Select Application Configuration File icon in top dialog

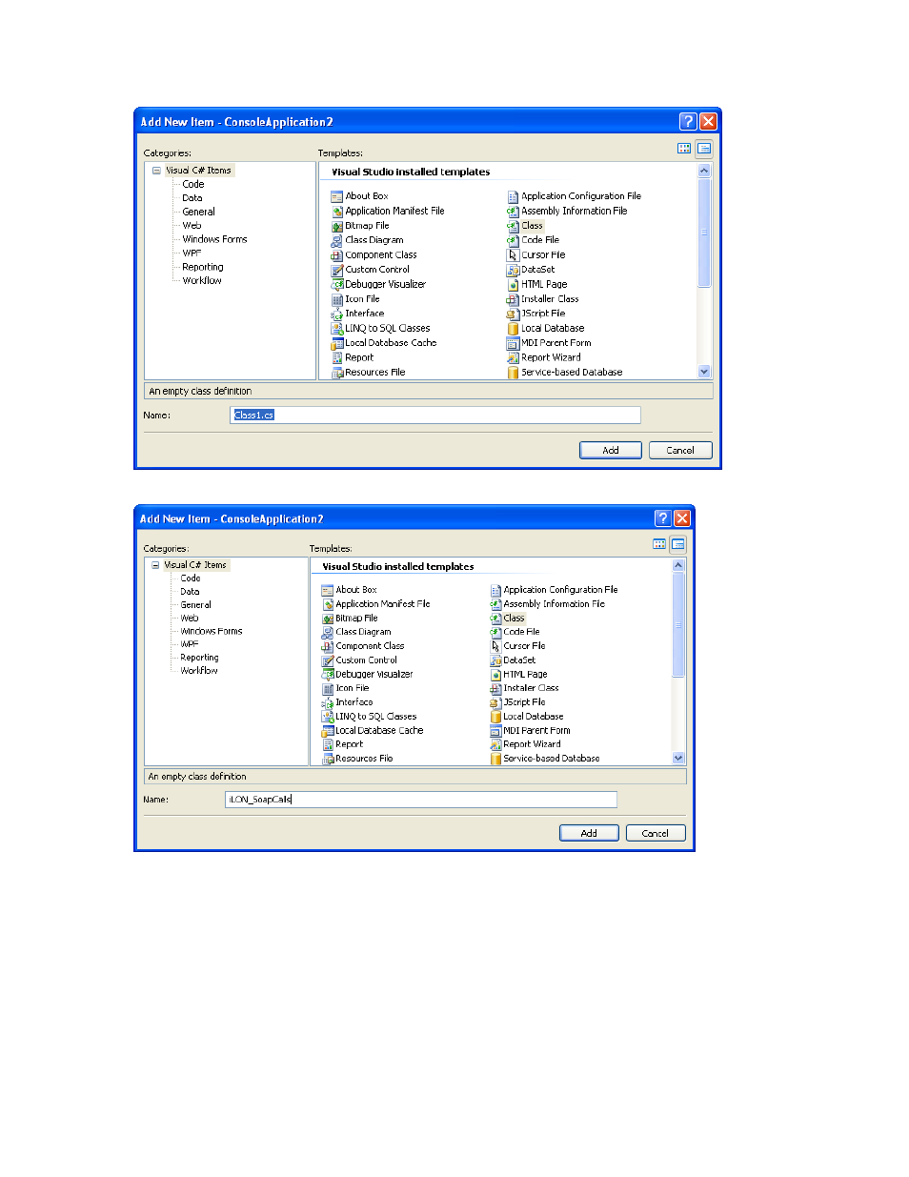click(x=513, y=196)
